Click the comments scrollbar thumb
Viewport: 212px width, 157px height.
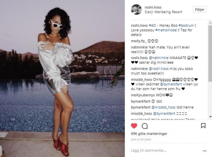tap(210, 53)
